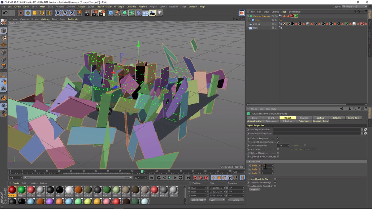The image size is (372, 209).
Task: Open Edit Render Settings gear icon
Action: (x=102, y=13)
